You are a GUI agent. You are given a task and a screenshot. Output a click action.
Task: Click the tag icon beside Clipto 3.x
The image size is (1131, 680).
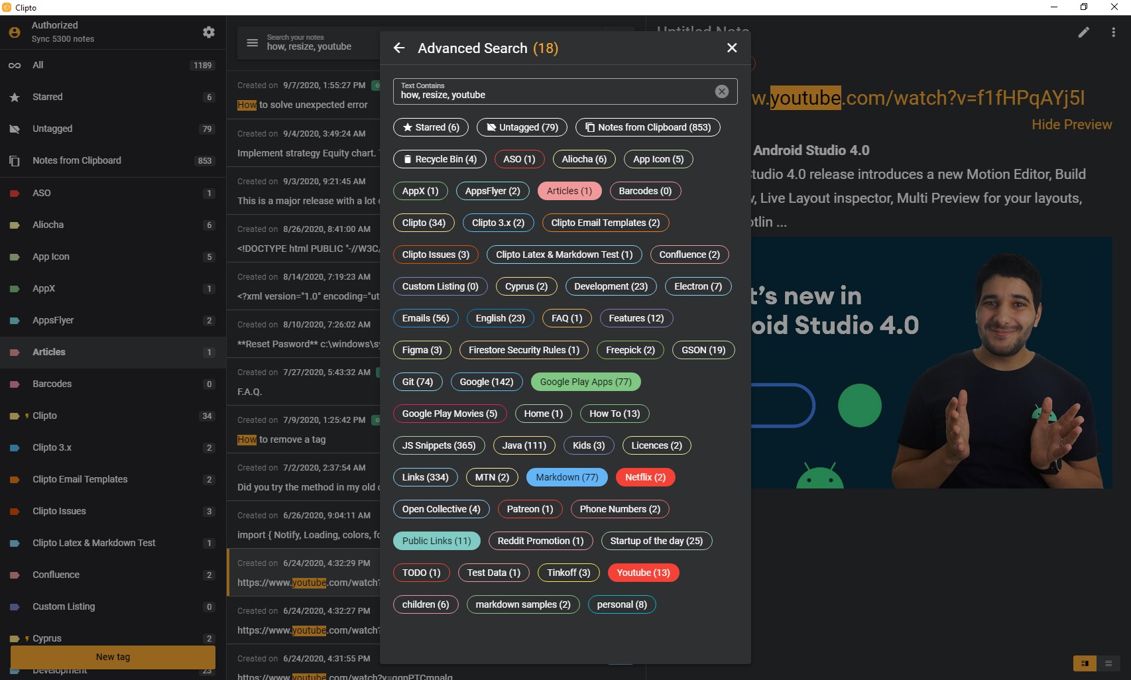[x=15, y=447]
